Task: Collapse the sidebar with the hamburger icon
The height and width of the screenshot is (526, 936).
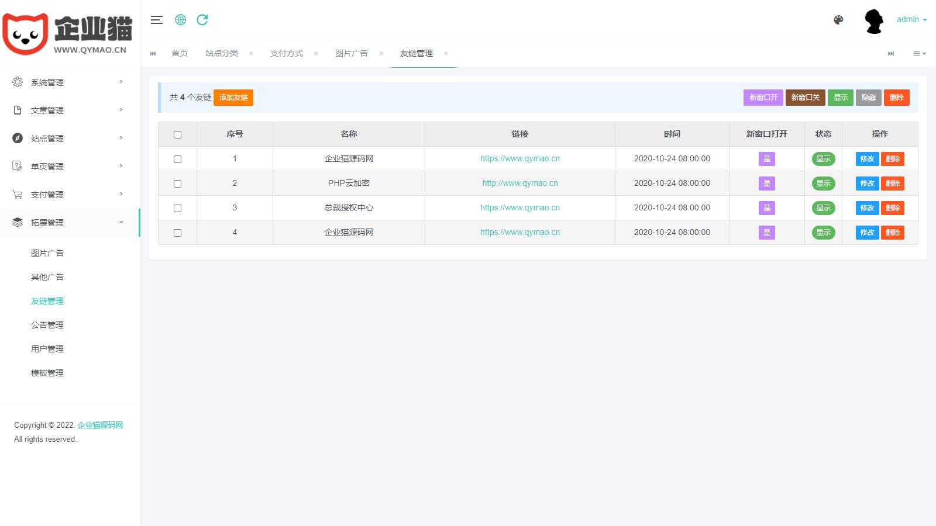Action: coord(156,20)
